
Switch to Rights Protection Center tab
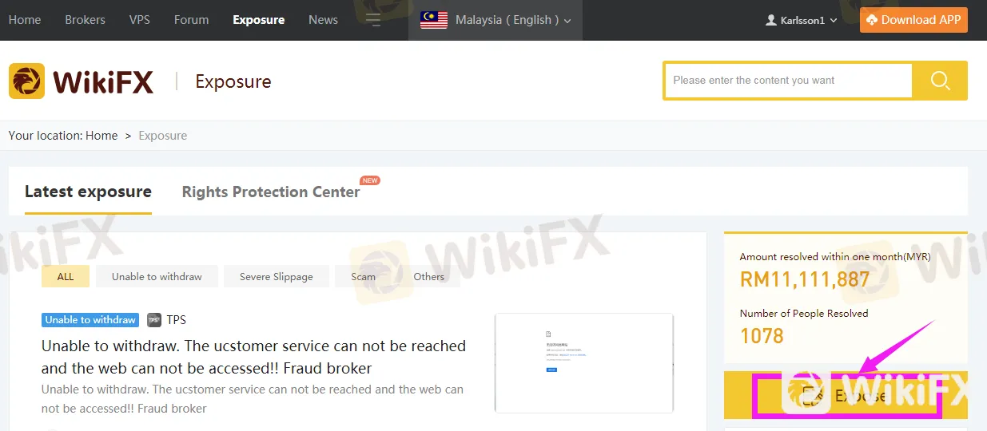point(271,192)
